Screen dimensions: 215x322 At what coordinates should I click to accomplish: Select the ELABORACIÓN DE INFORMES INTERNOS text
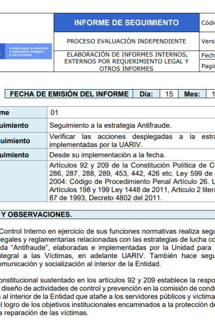coord(126,61)
